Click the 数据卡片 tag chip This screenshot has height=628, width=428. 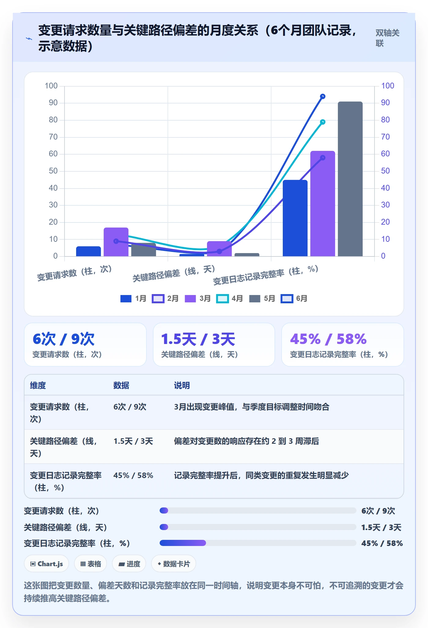tap(174, 564)
